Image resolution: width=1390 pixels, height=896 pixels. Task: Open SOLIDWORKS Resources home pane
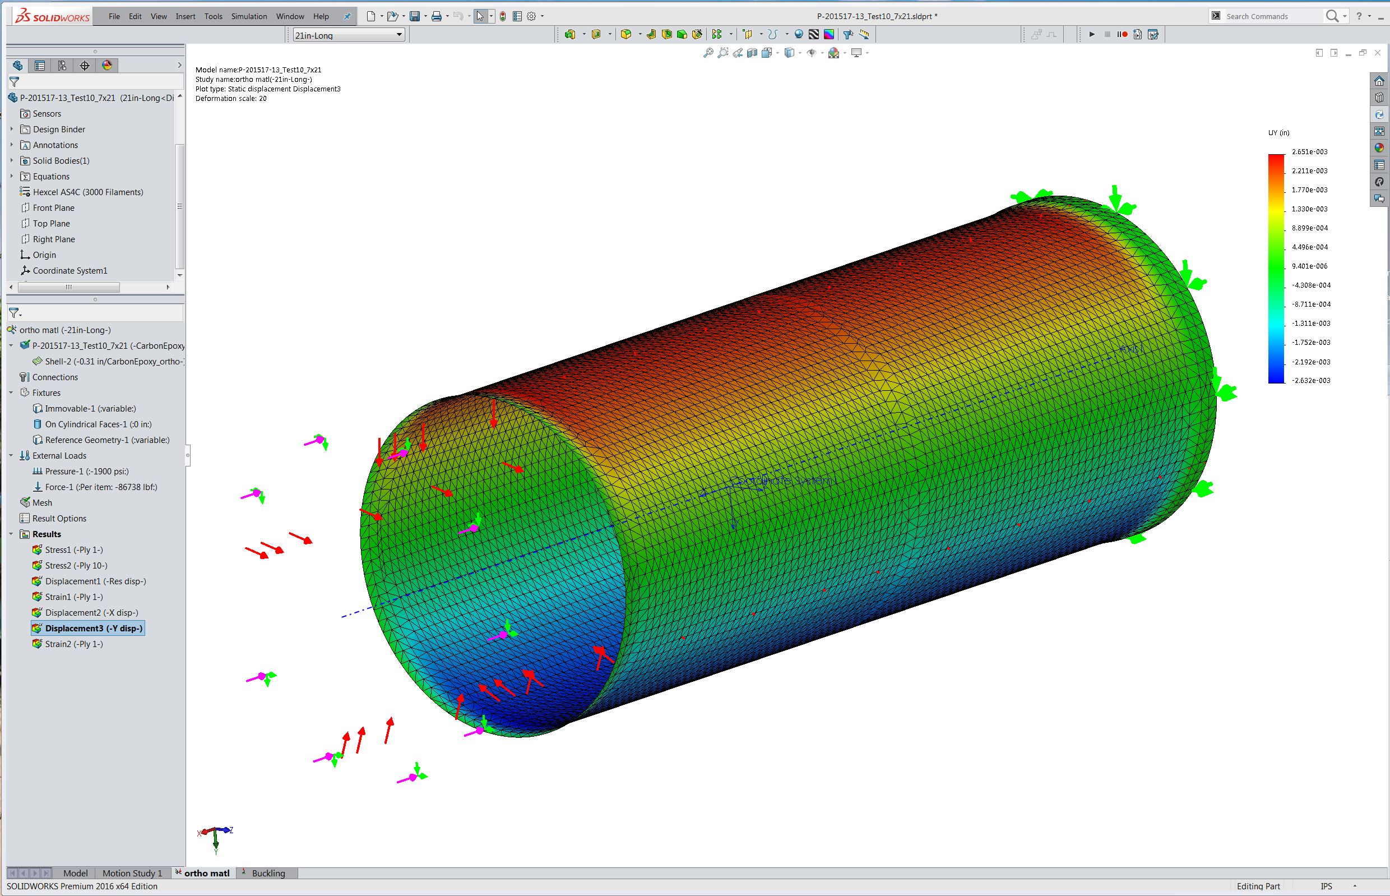(x=1379, y=81)
